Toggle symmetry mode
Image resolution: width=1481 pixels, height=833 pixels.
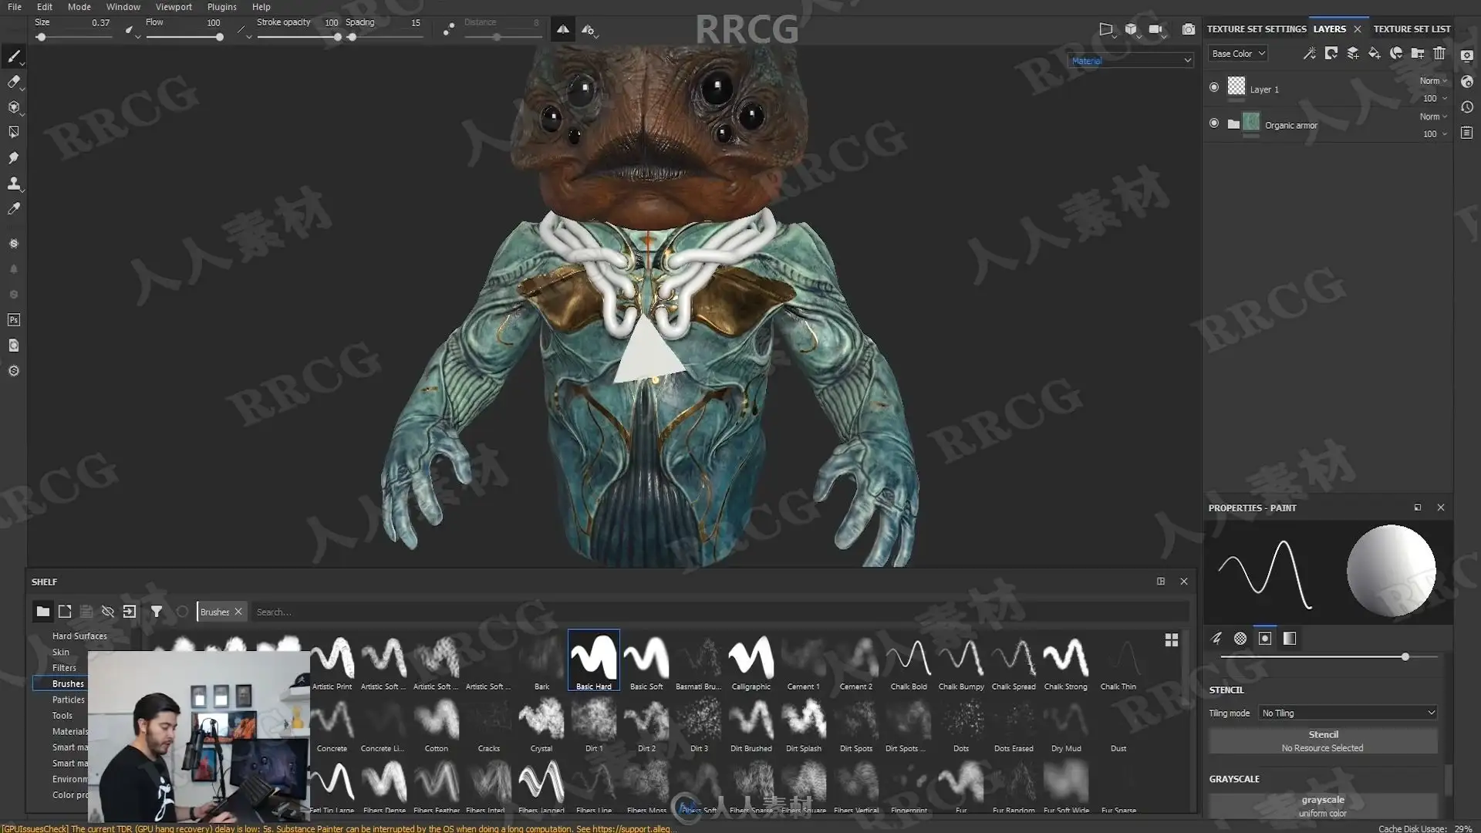coord(563,29)
